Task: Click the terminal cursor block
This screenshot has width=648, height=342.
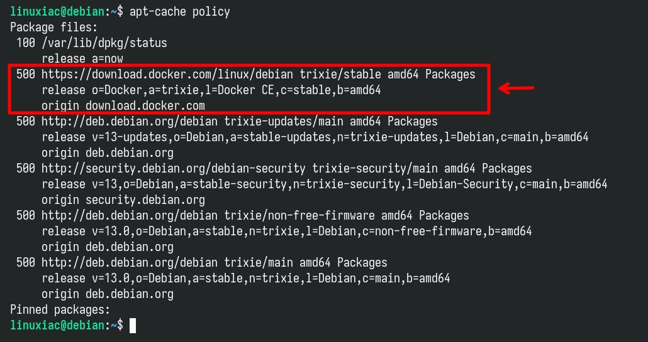Action: point(133,326)
